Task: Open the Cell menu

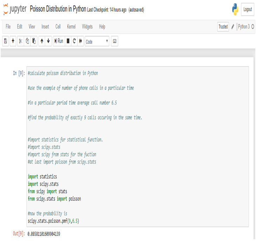Action: pos(58,27)
